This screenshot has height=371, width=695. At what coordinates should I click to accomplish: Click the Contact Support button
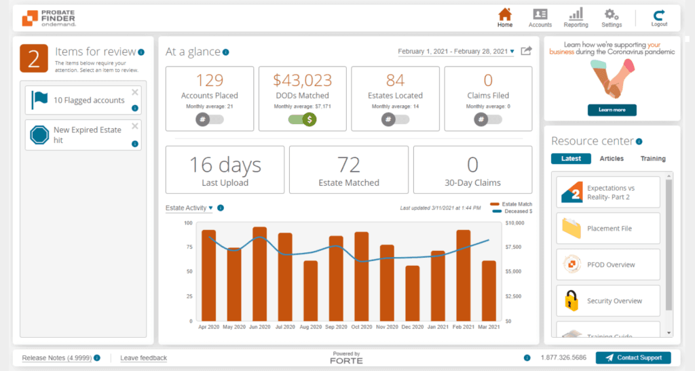633,357
